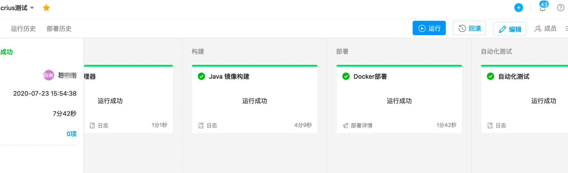Viewport: 568px width, 173px height.
Task: Select the Java 镜像构建 card title
Action: click(229, 76)
